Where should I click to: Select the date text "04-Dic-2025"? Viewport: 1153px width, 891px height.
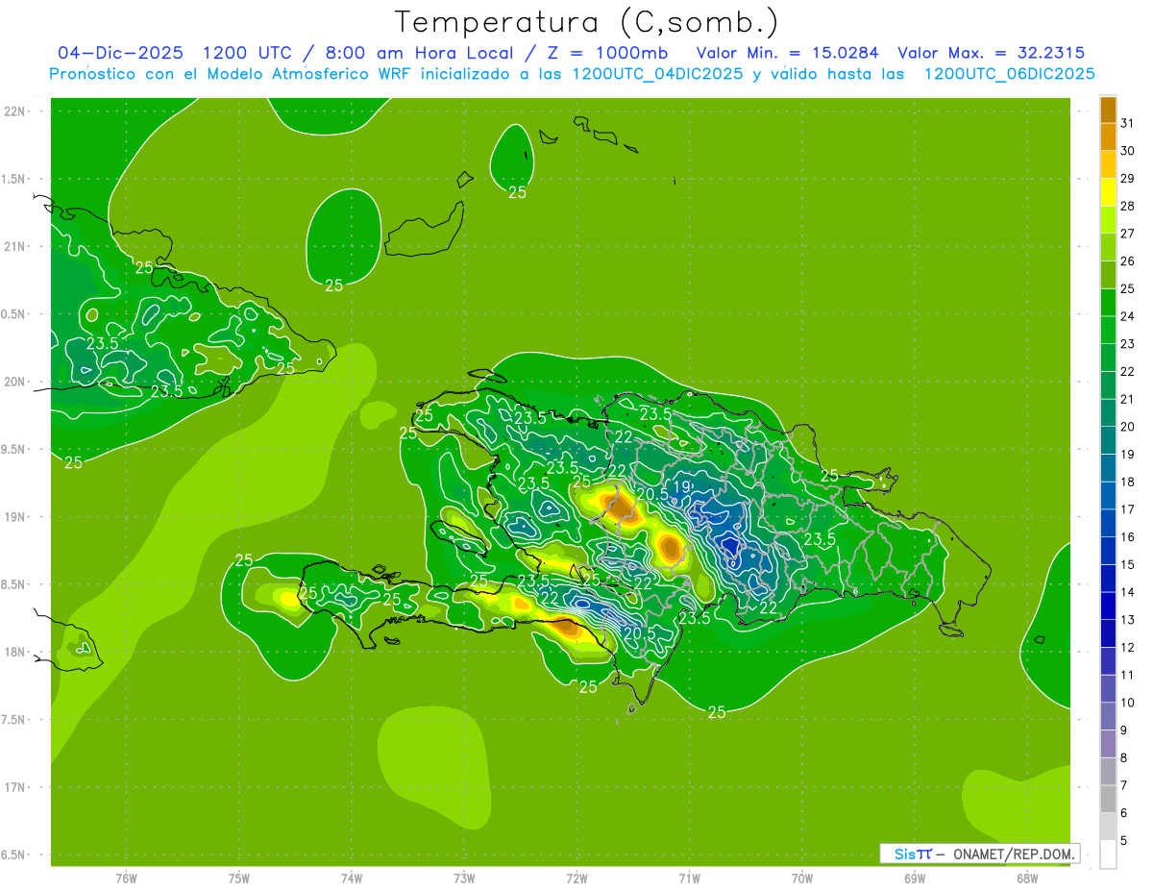click(120, 53)
